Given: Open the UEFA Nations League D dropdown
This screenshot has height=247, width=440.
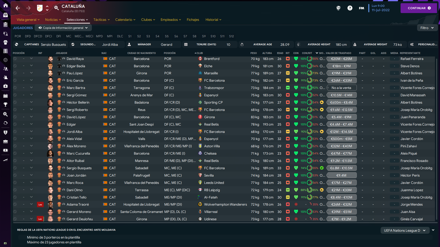Looking at the screenshot, I should click(x=405, y=231).
